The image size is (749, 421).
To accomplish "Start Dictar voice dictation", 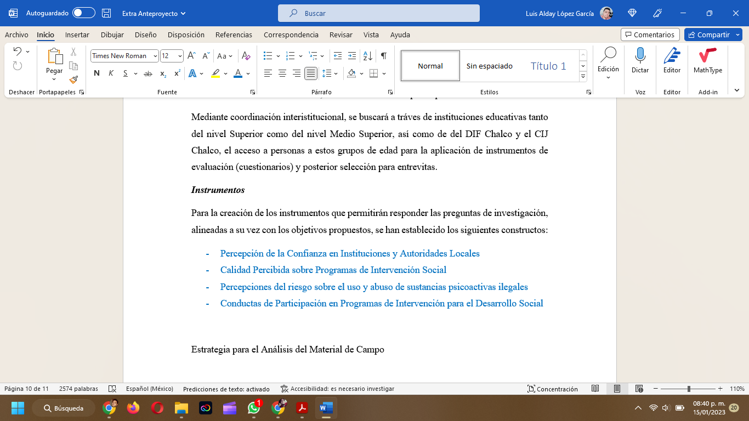I will [x=640, y=60].
